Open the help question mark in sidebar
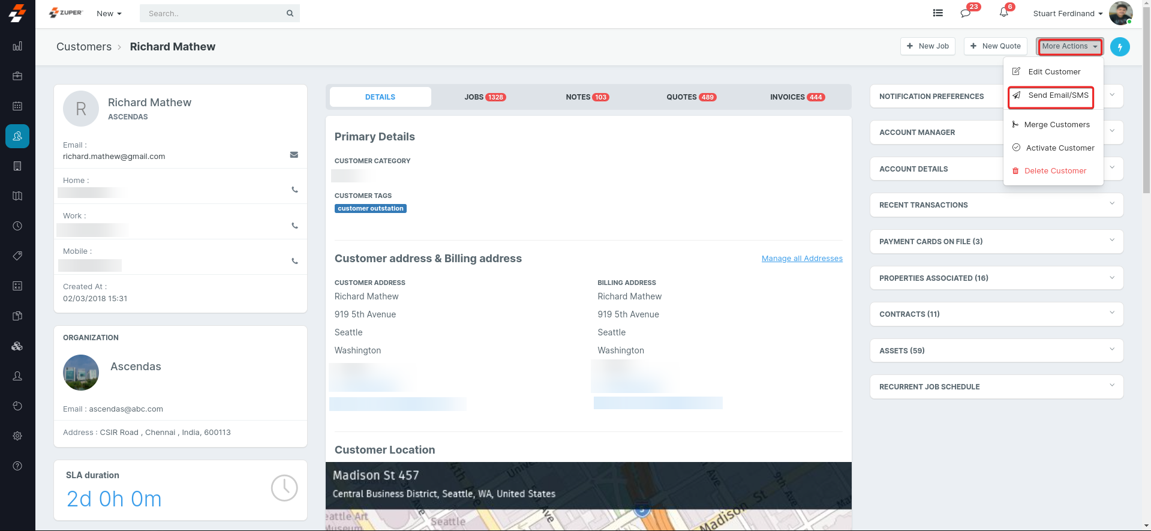This screenshot has width=1151, height=531. (x=17, y=466)
